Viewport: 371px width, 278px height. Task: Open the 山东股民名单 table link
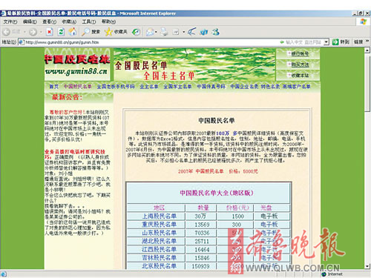159,233
